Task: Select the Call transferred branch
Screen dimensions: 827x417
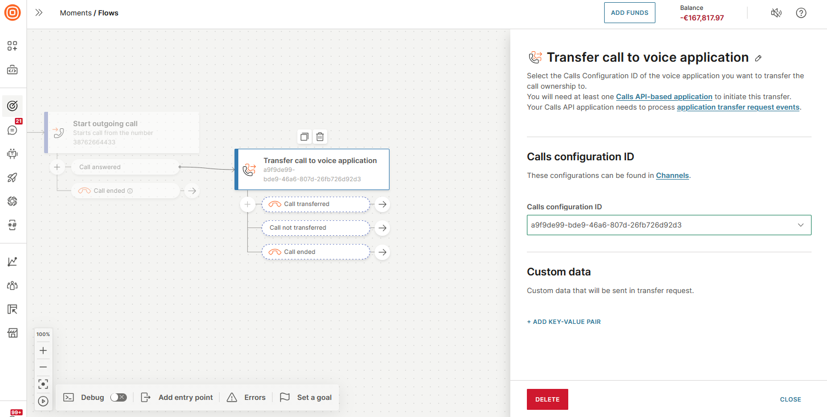Action: (x=316, y=204)
